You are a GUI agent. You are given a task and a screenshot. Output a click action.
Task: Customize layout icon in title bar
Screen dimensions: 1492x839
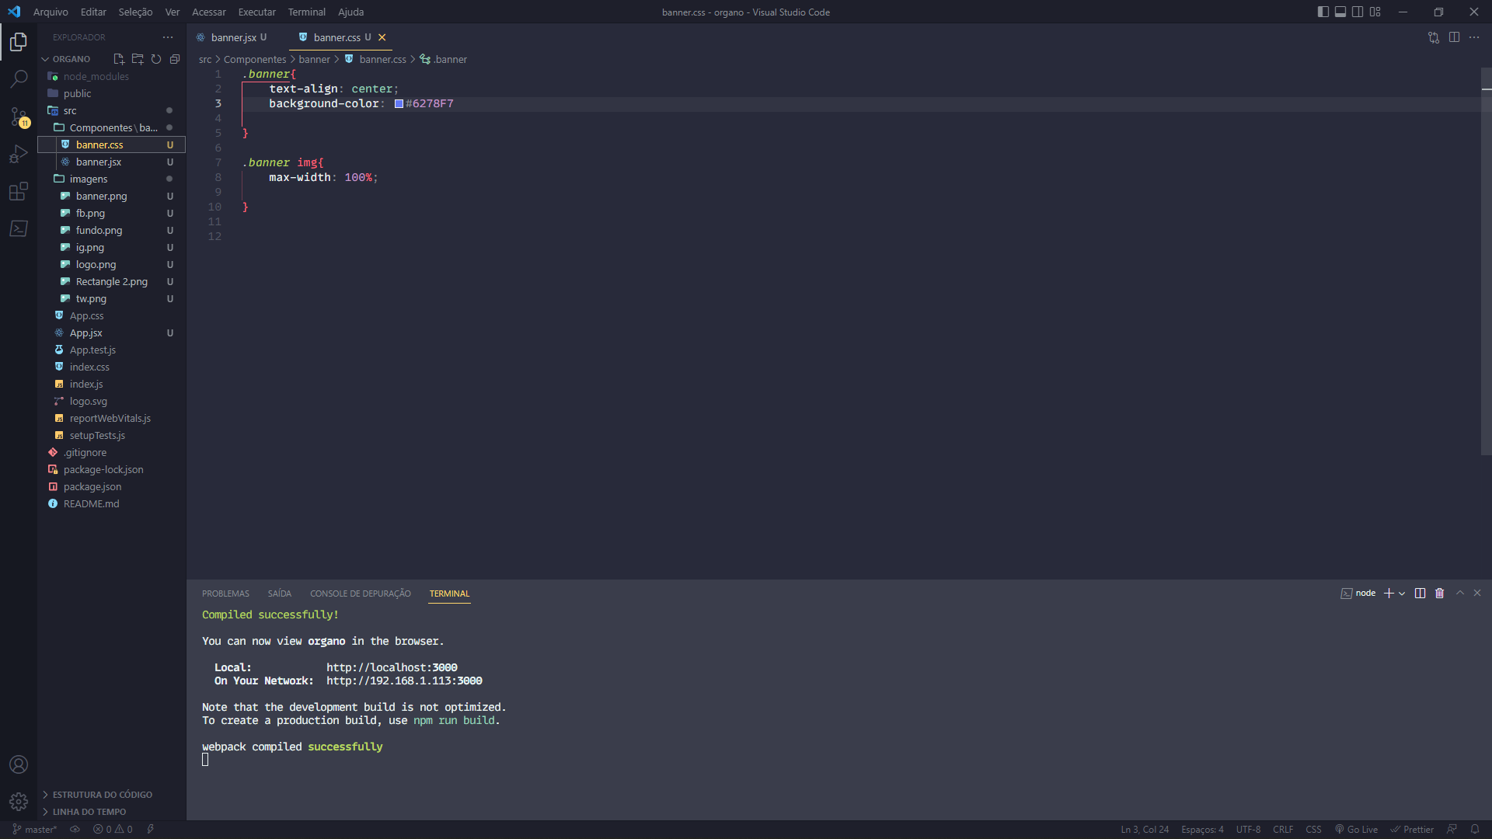click(1375, 12)
